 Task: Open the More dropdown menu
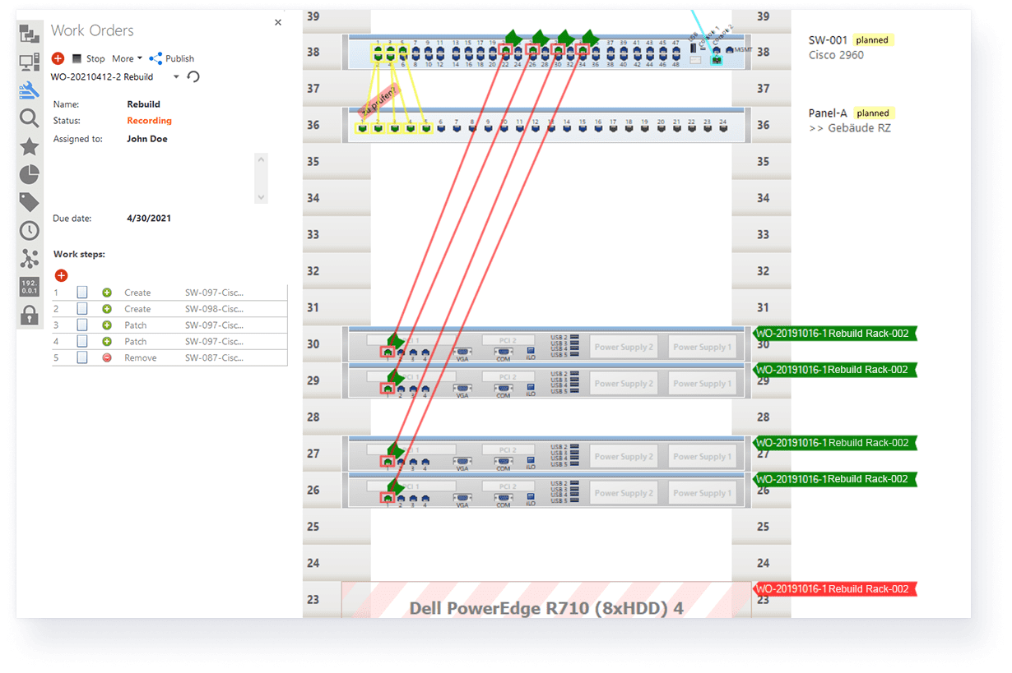point(125,58)
